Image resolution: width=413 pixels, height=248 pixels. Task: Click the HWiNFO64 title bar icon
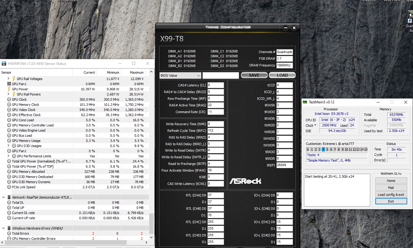(4, 64)
